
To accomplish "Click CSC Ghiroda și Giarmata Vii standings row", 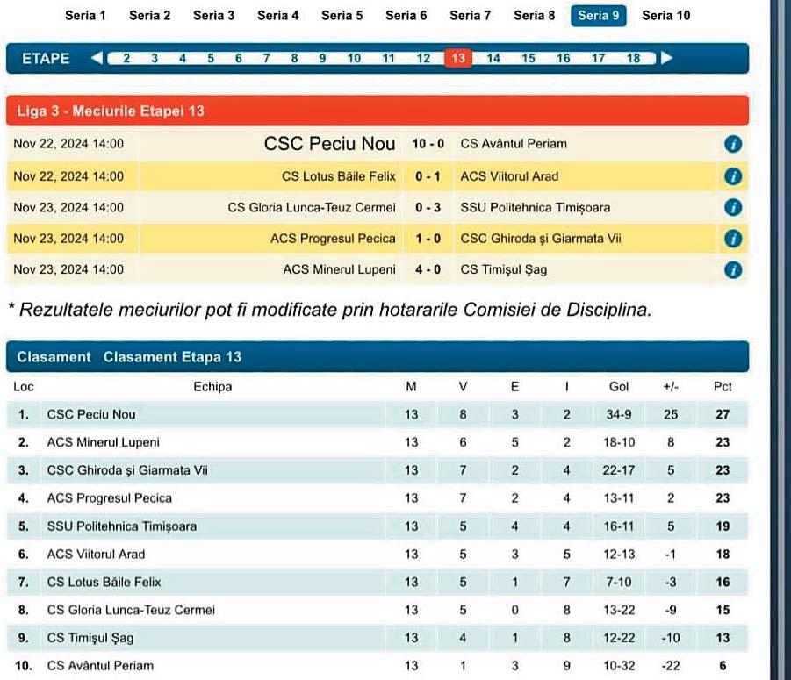I will 378,470.
